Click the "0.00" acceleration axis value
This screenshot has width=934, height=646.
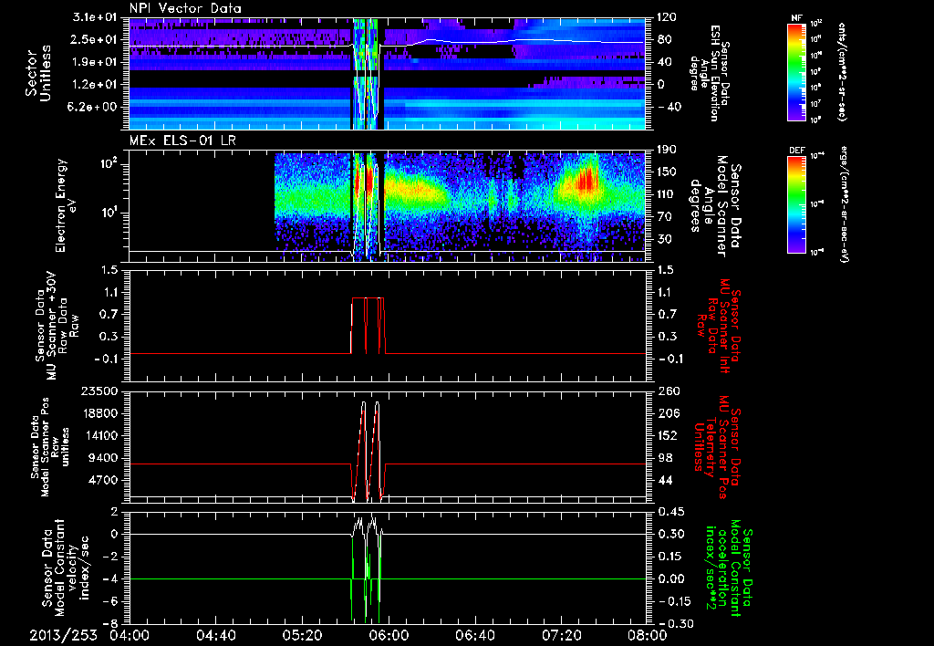671,579
